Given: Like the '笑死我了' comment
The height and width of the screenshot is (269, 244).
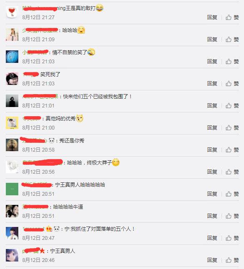Looking at the screenshot, I should [232, 84].
